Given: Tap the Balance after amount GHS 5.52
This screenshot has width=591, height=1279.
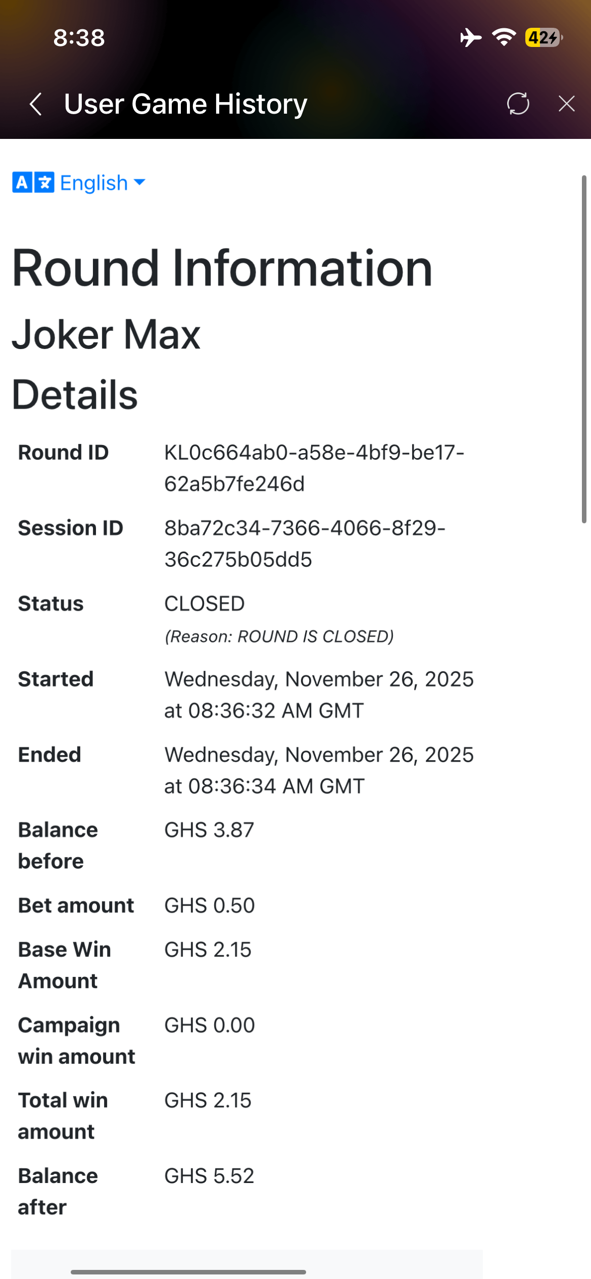Looking at the screenshot, I should (209, 1176).
